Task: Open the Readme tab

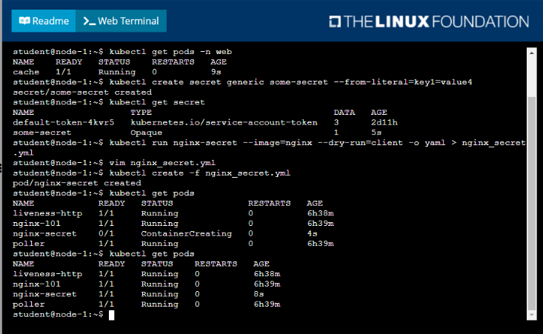Action: click(x=43, y=21)
